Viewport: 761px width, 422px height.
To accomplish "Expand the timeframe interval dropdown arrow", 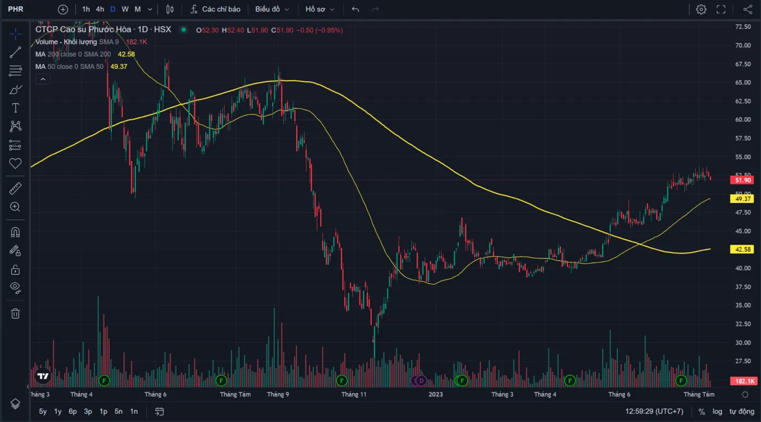I will click(150, 9).
